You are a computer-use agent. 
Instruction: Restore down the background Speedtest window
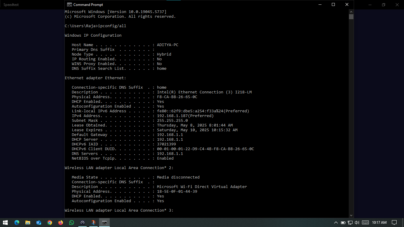pyautogui.click(x=384, y=5)
